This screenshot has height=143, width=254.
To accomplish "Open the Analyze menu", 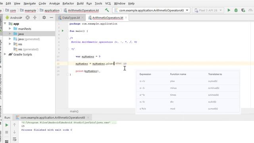I will click(x=54, y=4).
